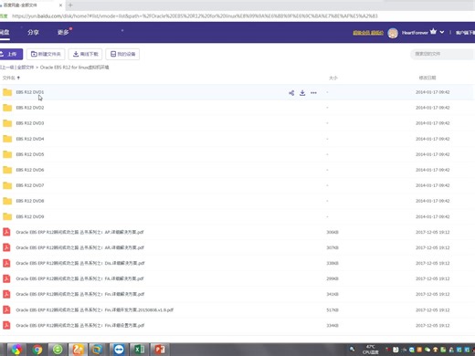Open PowerPoint from the Windows taskbar
This screenshot has width=475, height=356.
point(160,350)
